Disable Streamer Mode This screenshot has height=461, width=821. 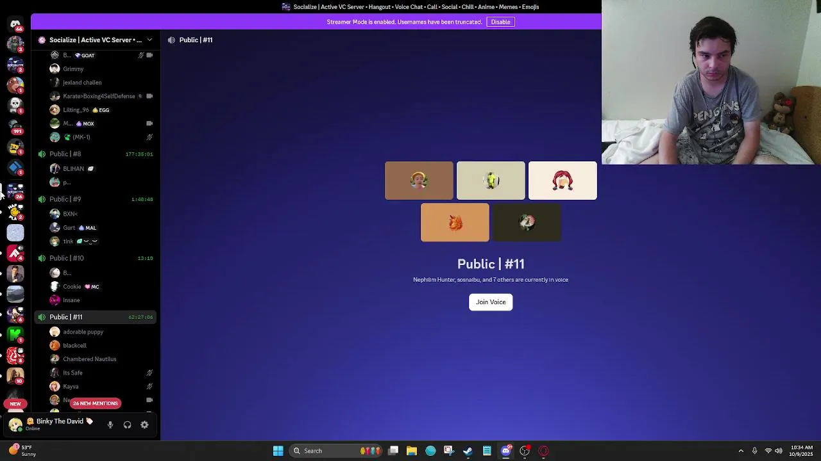click(500, 22)
